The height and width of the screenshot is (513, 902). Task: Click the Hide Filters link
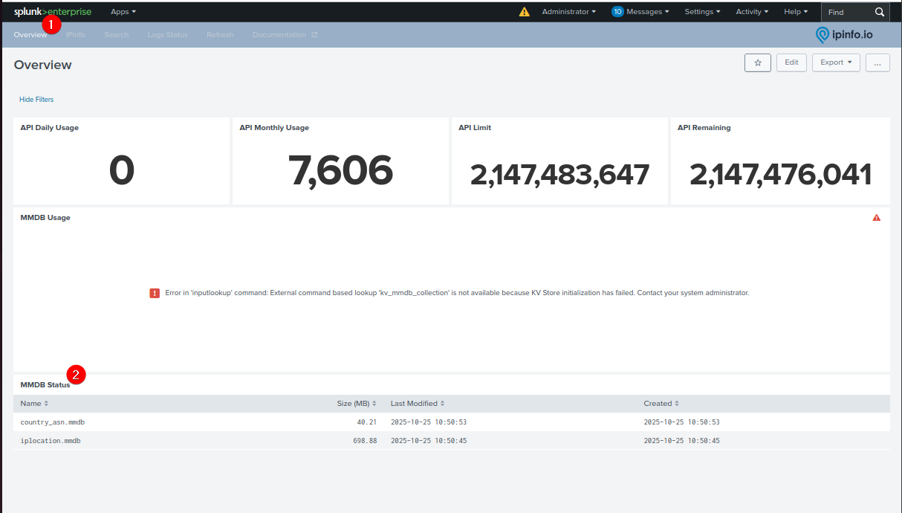36,99
